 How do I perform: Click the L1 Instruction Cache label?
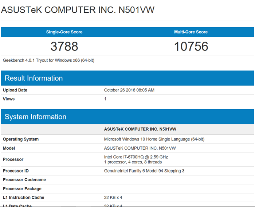(23, 198)
